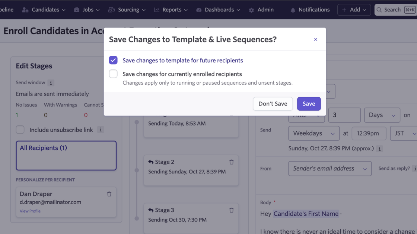Click info icon next to approximate send date
The height and width of the screenshot is (234, 417).
379,149
